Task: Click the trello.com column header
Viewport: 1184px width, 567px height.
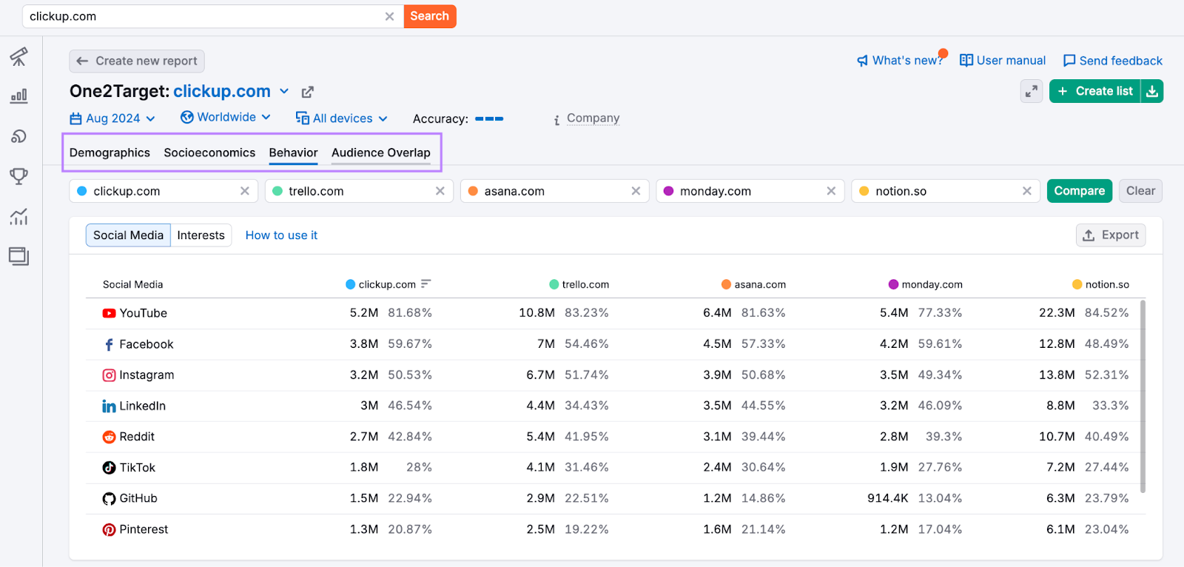Action: (x=579, y=284)
